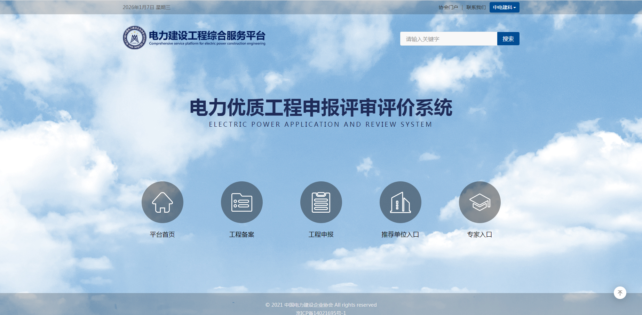Click the 平台首页 text label

162,235
